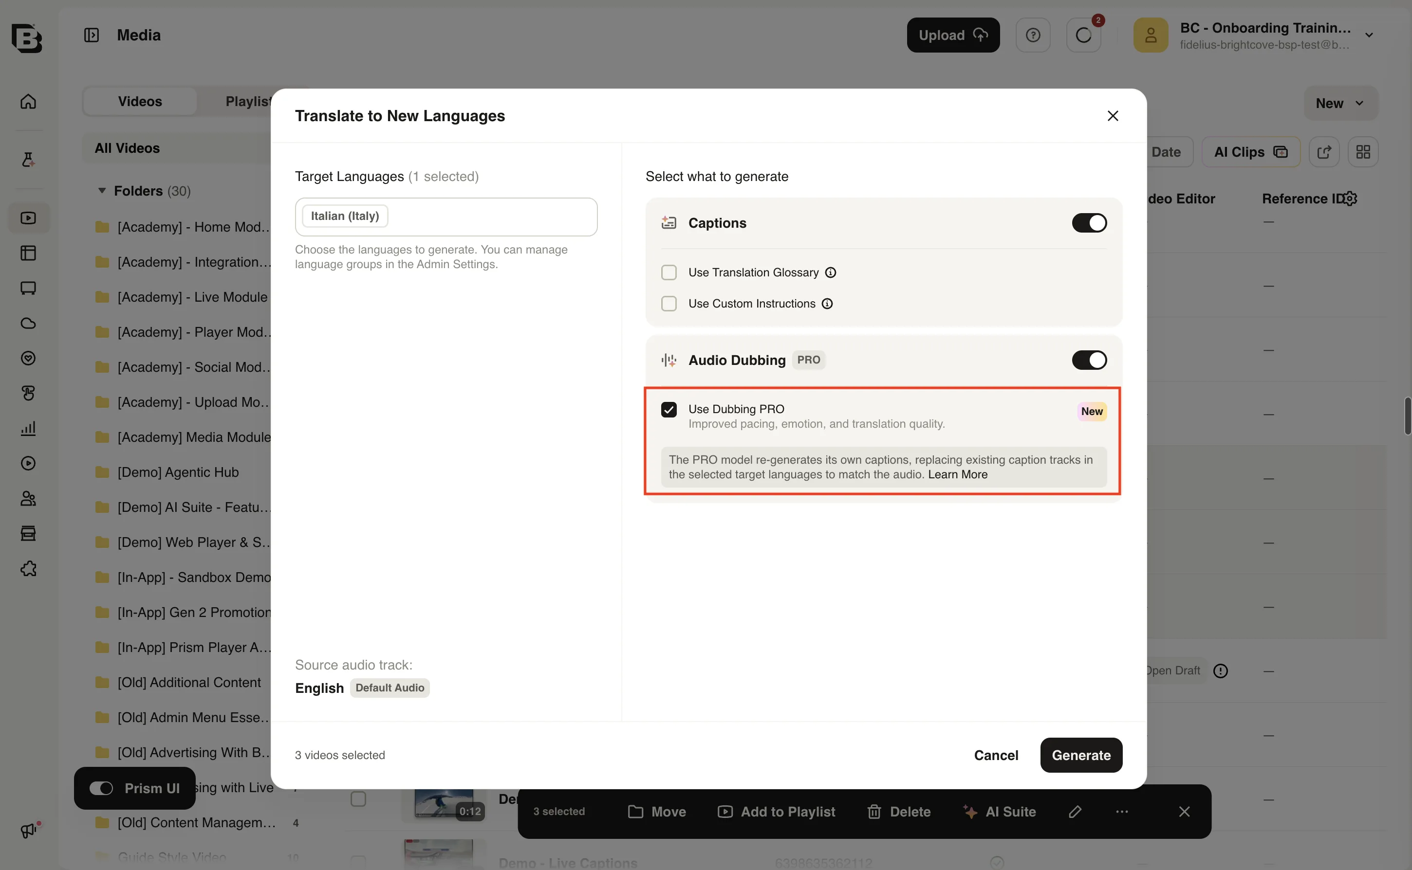Click the Generate button
The height and width of the screenshot is (870, 1412).
pyautogui.click(x=1081, y=755)
